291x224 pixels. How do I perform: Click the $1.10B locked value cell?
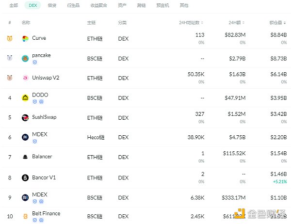278,198
